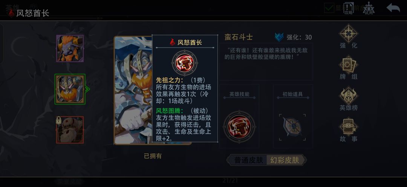Switch to 普通皮肤 skin

point(249,160)
